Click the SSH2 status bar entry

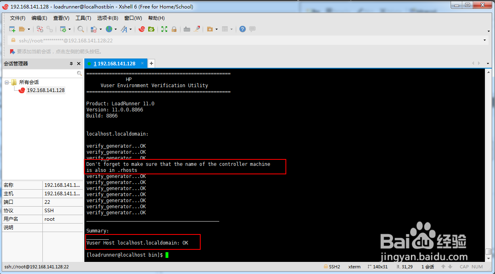coord(332,267)
